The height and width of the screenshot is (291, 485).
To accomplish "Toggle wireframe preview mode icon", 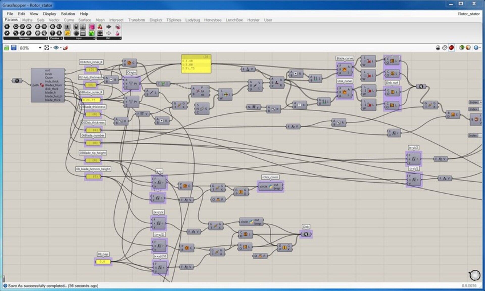I will 445,48.
